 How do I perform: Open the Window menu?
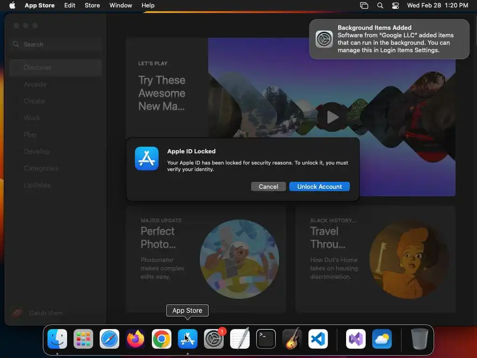click(x=121, y=5)
